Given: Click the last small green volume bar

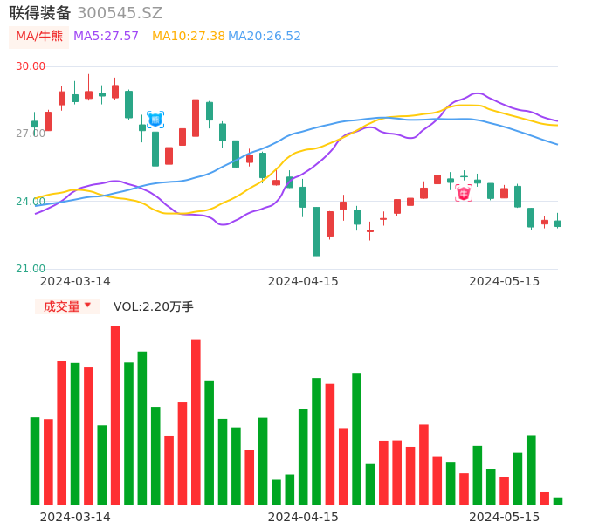Looking at the screenshot, I should (558, 500).
